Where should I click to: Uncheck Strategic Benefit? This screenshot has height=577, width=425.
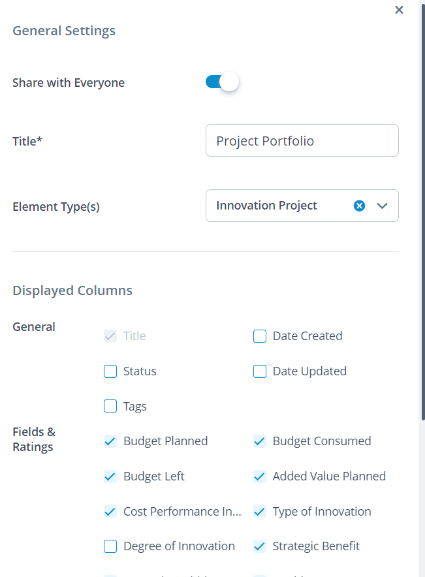click(x=260, y=546)
